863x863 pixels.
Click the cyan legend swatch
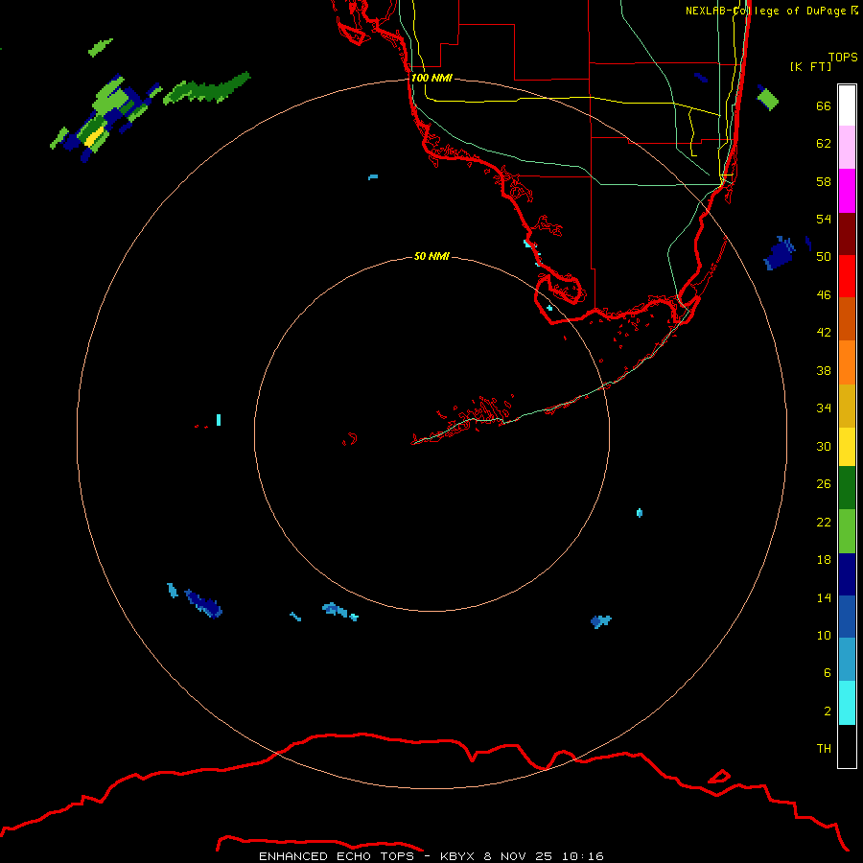click(x=847, y=703)
